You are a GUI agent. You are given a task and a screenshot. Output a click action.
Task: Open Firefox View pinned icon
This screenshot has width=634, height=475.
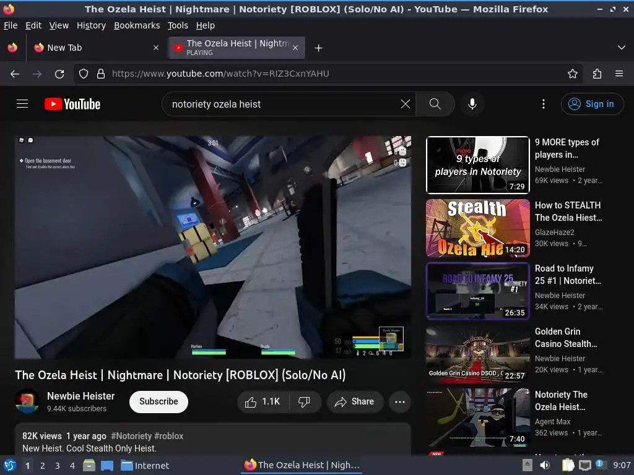(12, 48)
